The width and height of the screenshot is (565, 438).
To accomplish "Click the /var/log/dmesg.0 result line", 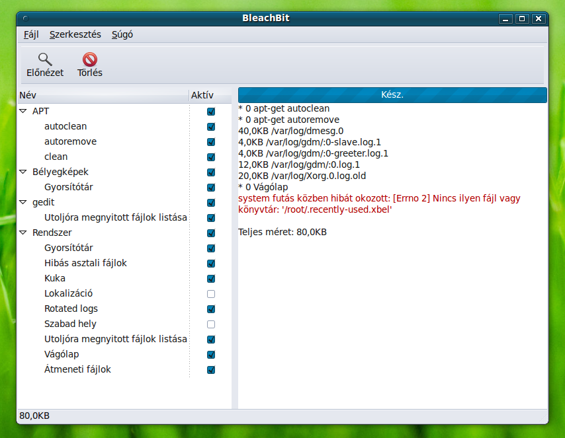I will 291,131.
